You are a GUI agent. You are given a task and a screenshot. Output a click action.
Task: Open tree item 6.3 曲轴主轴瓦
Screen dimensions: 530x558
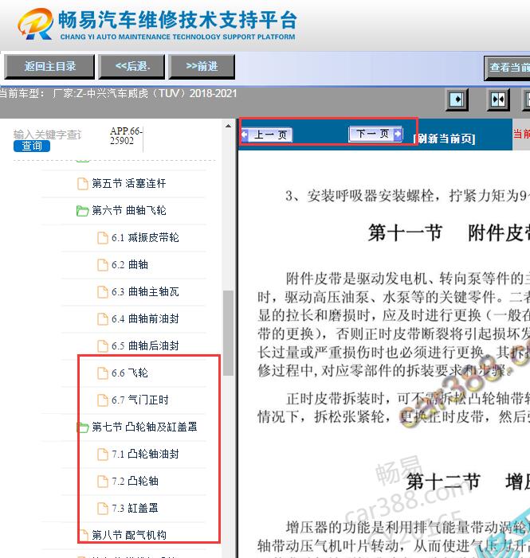[145, 292]
